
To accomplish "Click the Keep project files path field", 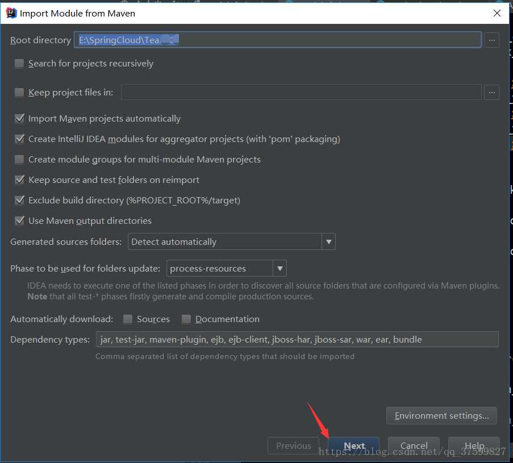I will (301, 92).
